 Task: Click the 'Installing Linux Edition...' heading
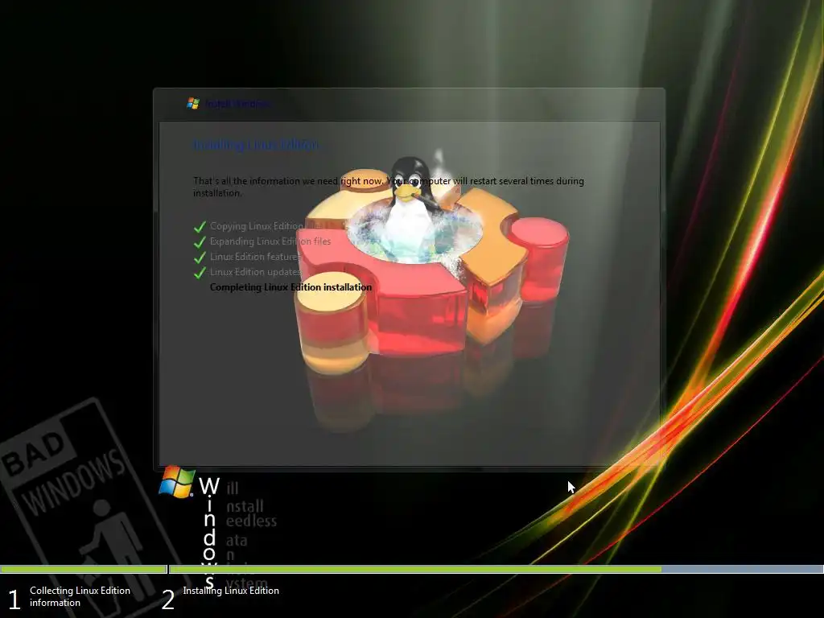click(x=256, y=145)
